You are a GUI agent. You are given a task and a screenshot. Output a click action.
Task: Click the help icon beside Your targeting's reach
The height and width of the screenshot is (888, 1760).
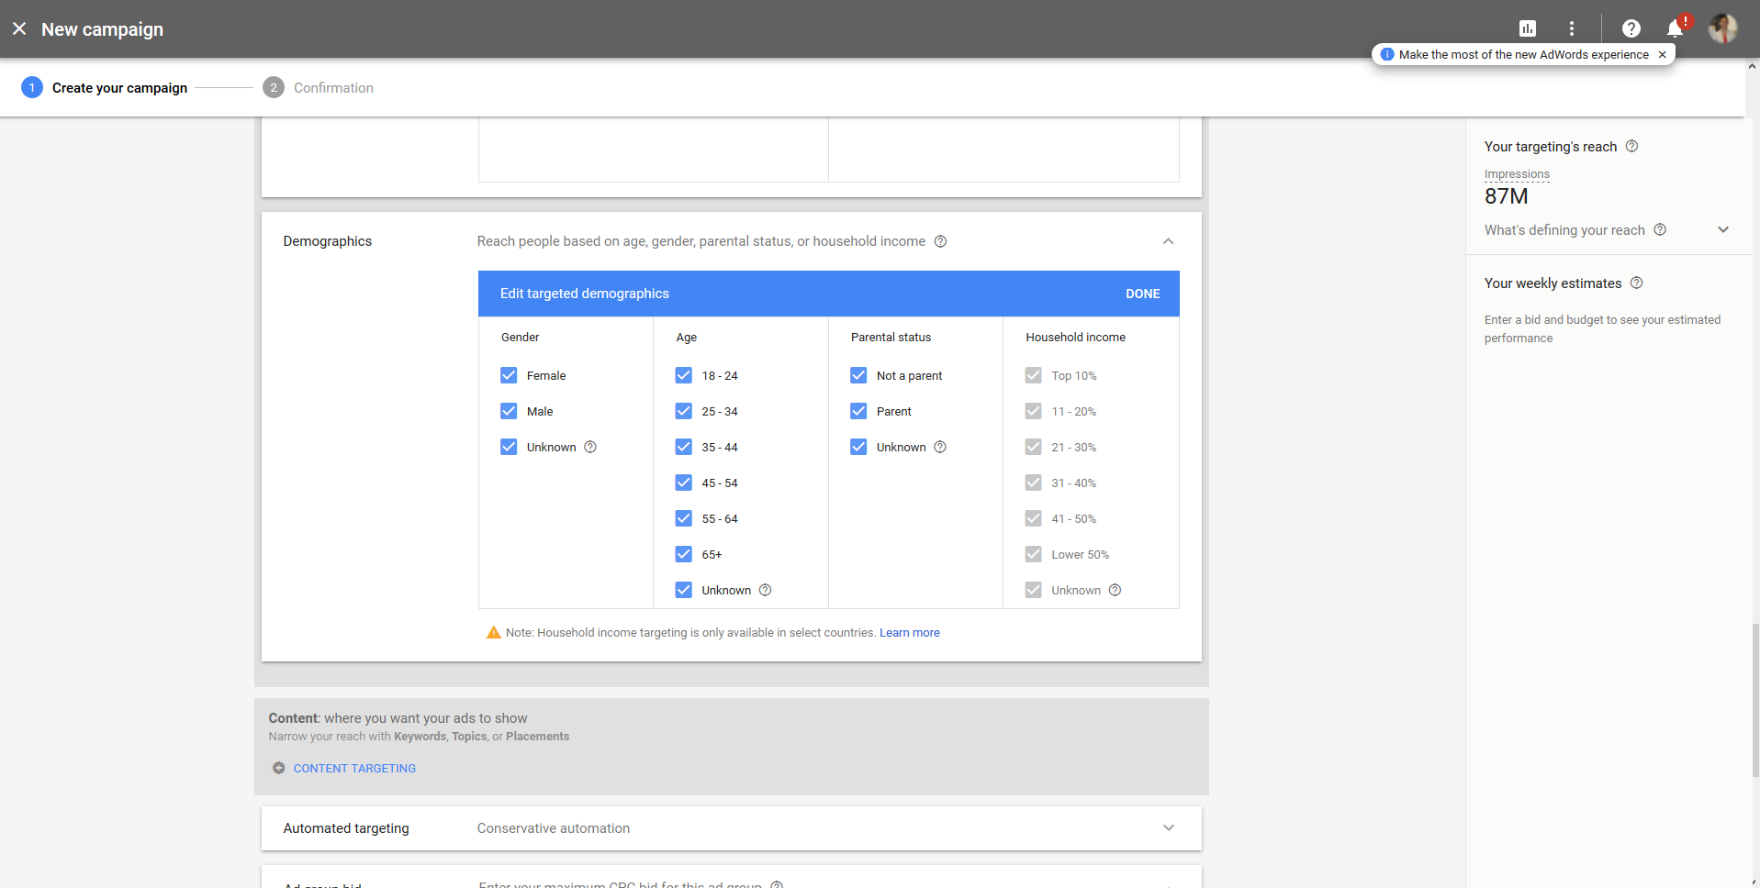[x=1631, y=146]
